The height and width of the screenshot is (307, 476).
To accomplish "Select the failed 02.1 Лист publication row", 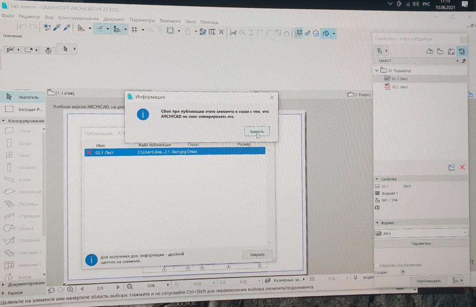I will pos(175,152).
